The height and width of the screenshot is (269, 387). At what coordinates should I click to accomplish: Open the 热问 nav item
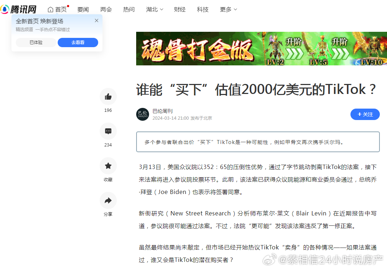129,9
